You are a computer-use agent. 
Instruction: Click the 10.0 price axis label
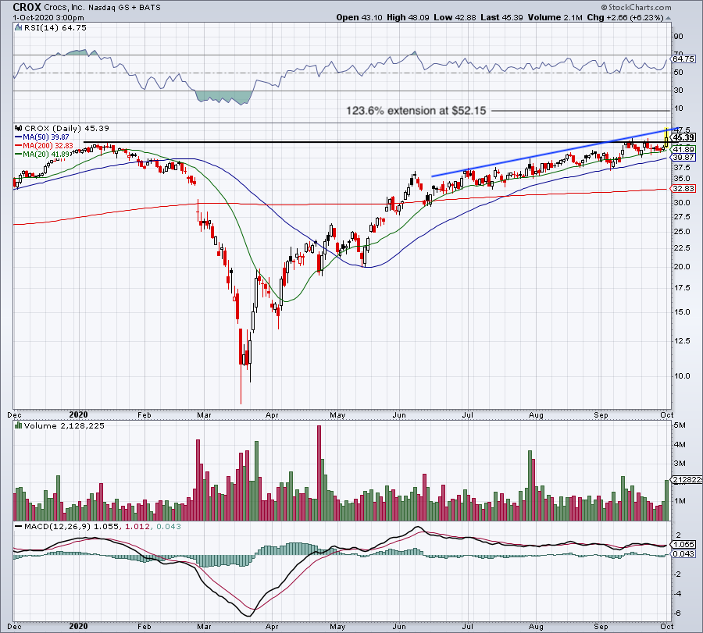pyautogui.click(x=682, y=376)
